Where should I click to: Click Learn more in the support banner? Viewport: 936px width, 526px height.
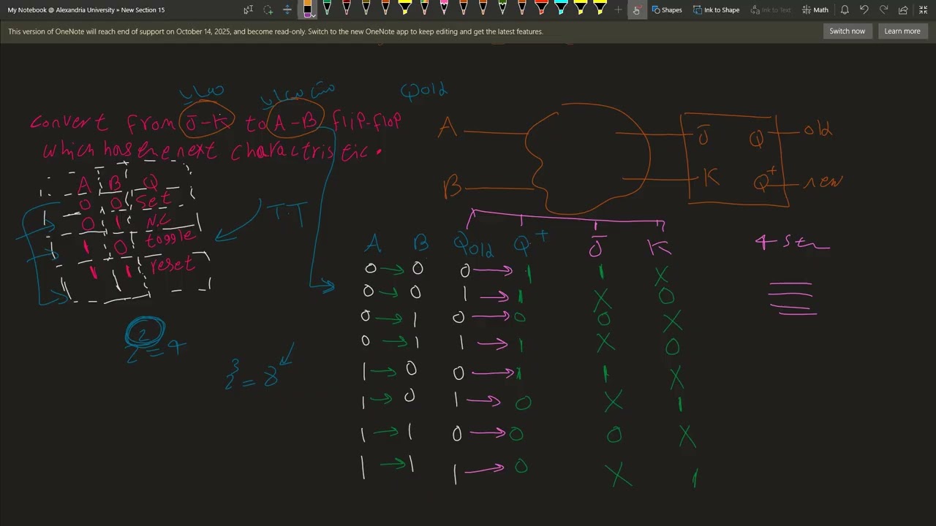tap(902, 31)
